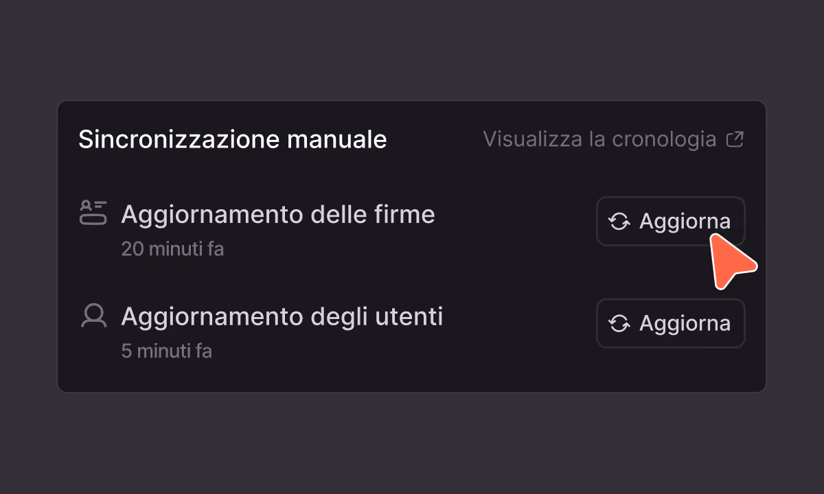The image size is (824, 494).
Task: Select the Aggiornamento degli utenti label
Action: tap(282, 317)
